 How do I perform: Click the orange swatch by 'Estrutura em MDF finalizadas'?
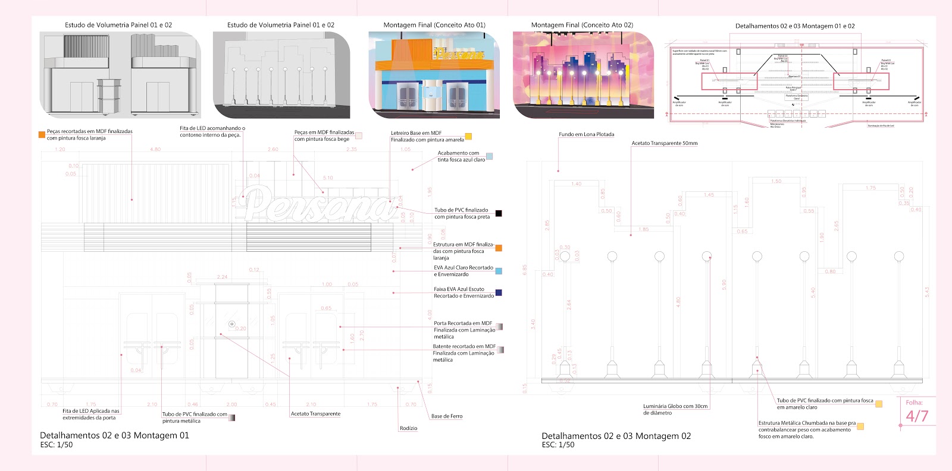499,248
